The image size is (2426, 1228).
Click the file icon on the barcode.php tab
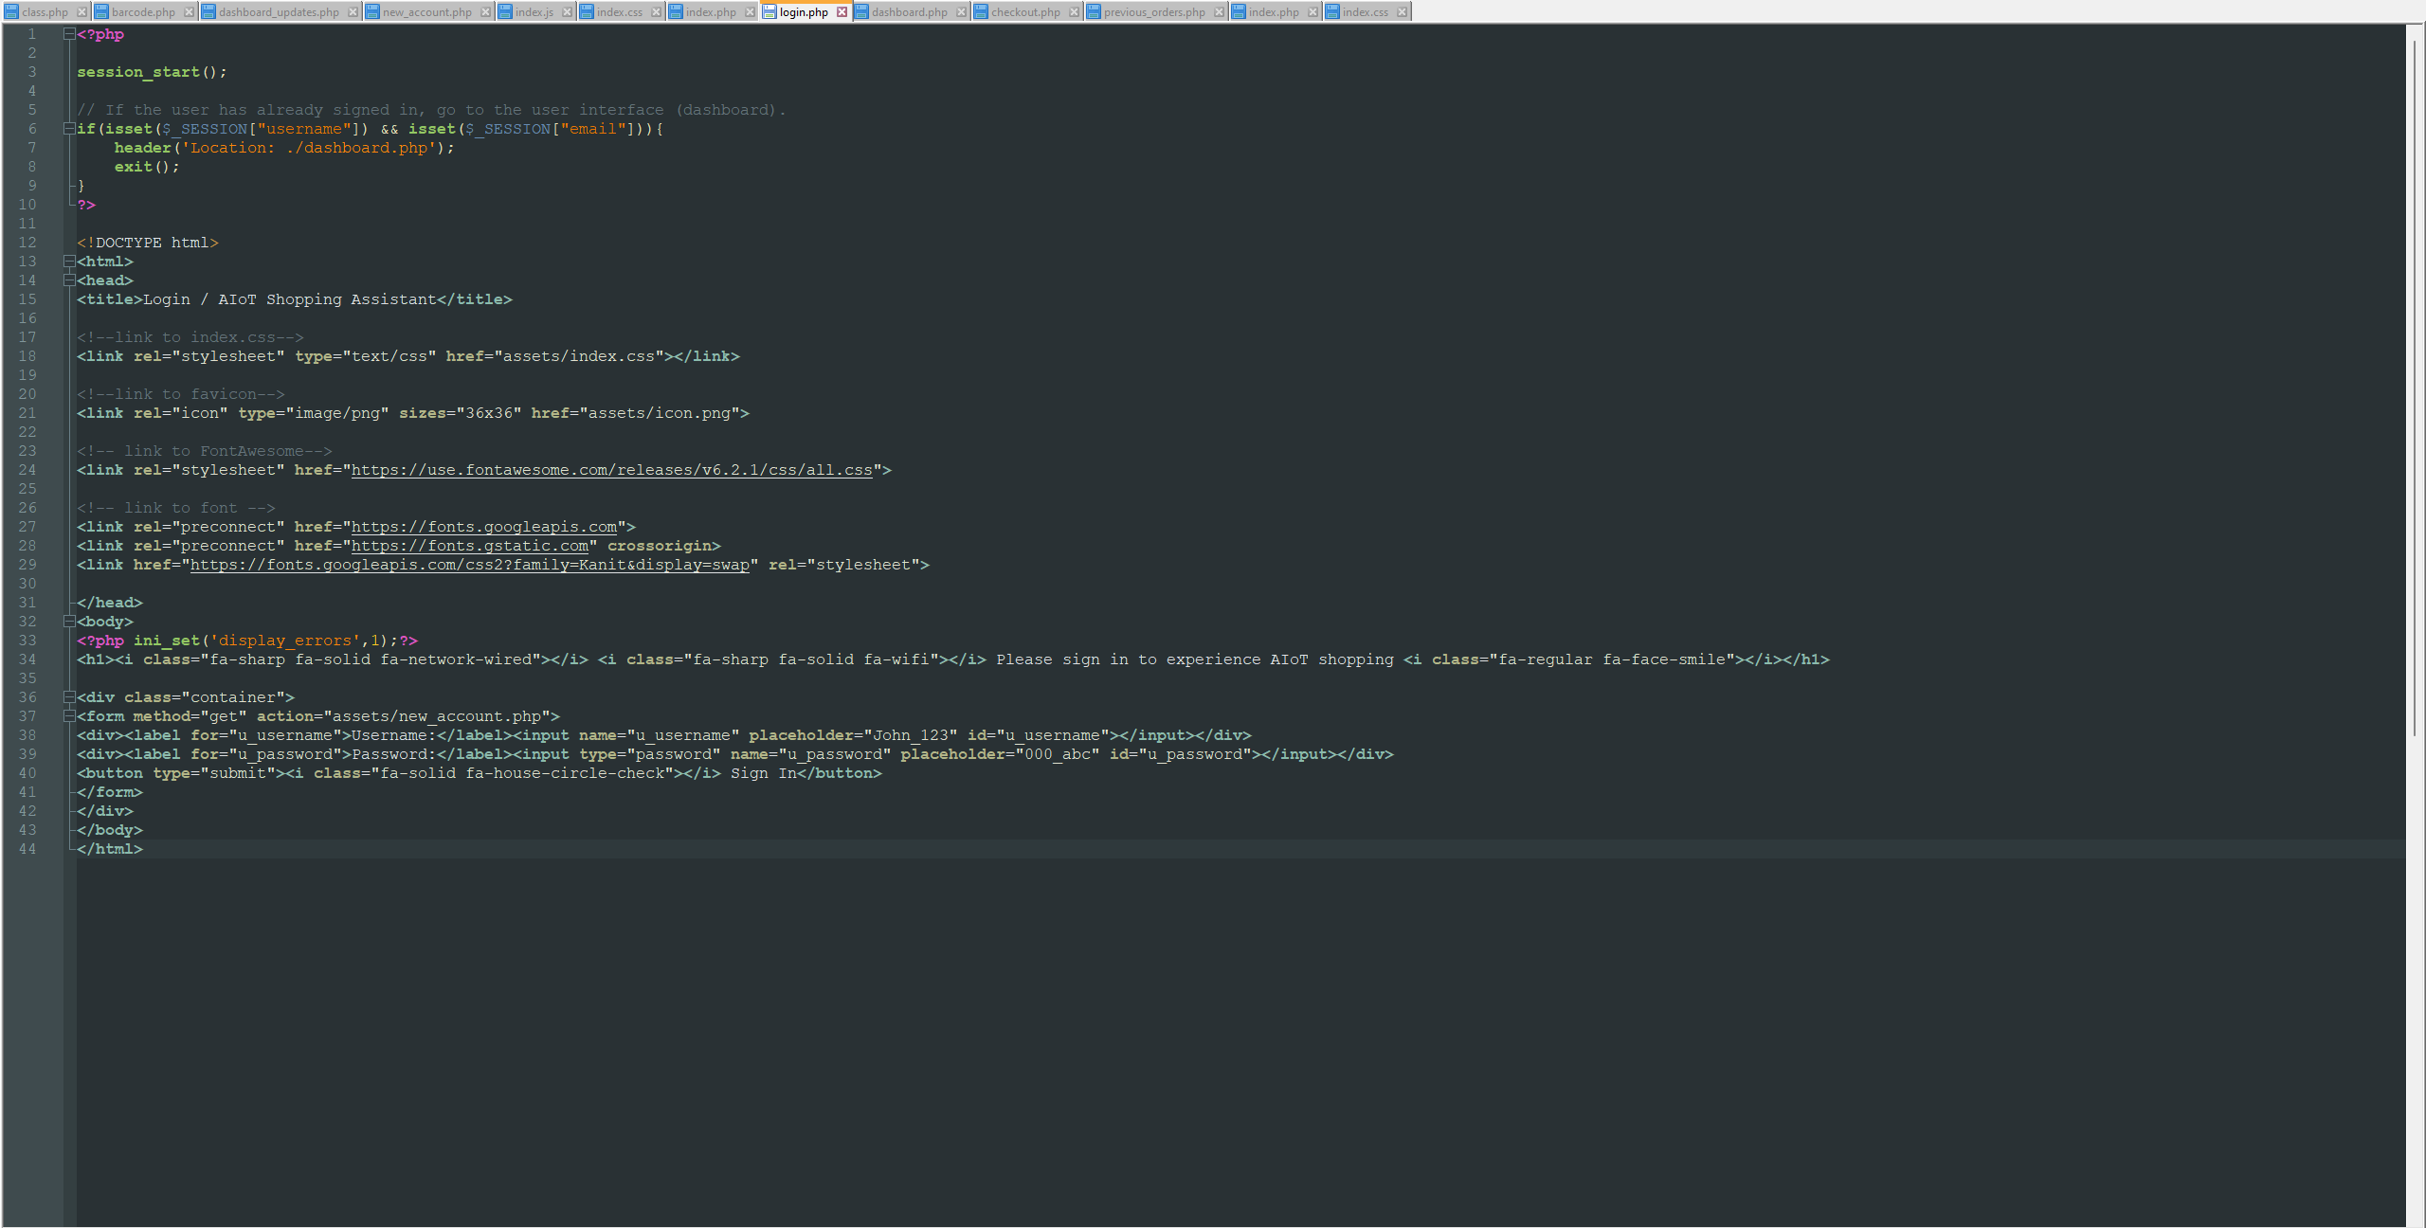tap(102, 12)
